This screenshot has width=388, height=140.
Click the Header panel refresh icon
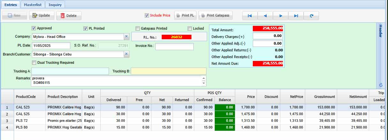coord(381,85)
